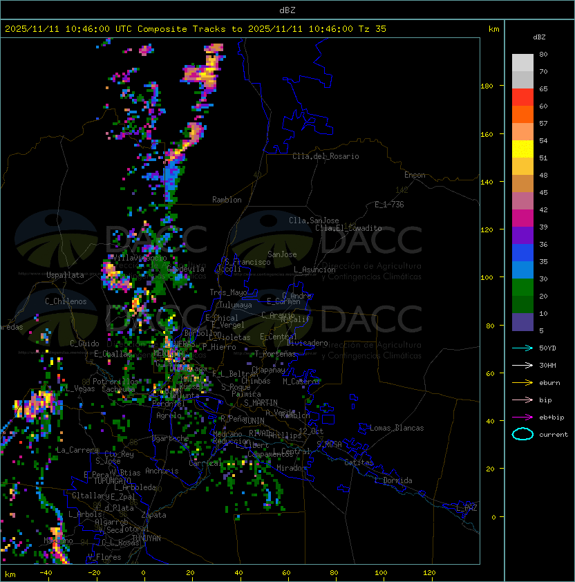Viewport: 575px width, 582px height.
Task: Select the red 65 dBZ swatch
Action: [522, 97]
